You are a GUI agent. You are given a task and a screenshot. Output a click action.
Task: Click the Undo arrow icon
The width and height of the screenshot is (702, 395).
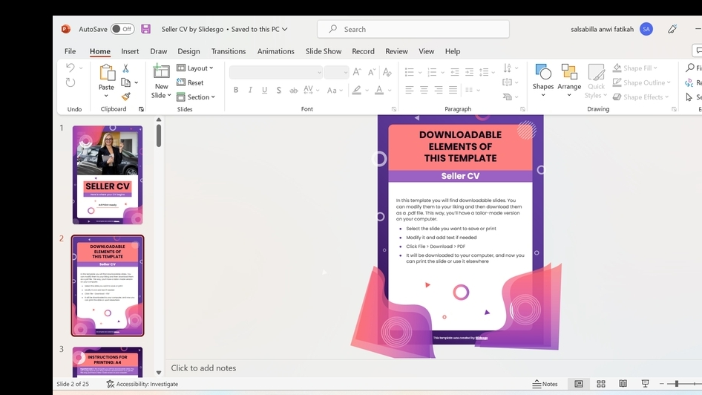pyautogui.click(x=70, y=68)
